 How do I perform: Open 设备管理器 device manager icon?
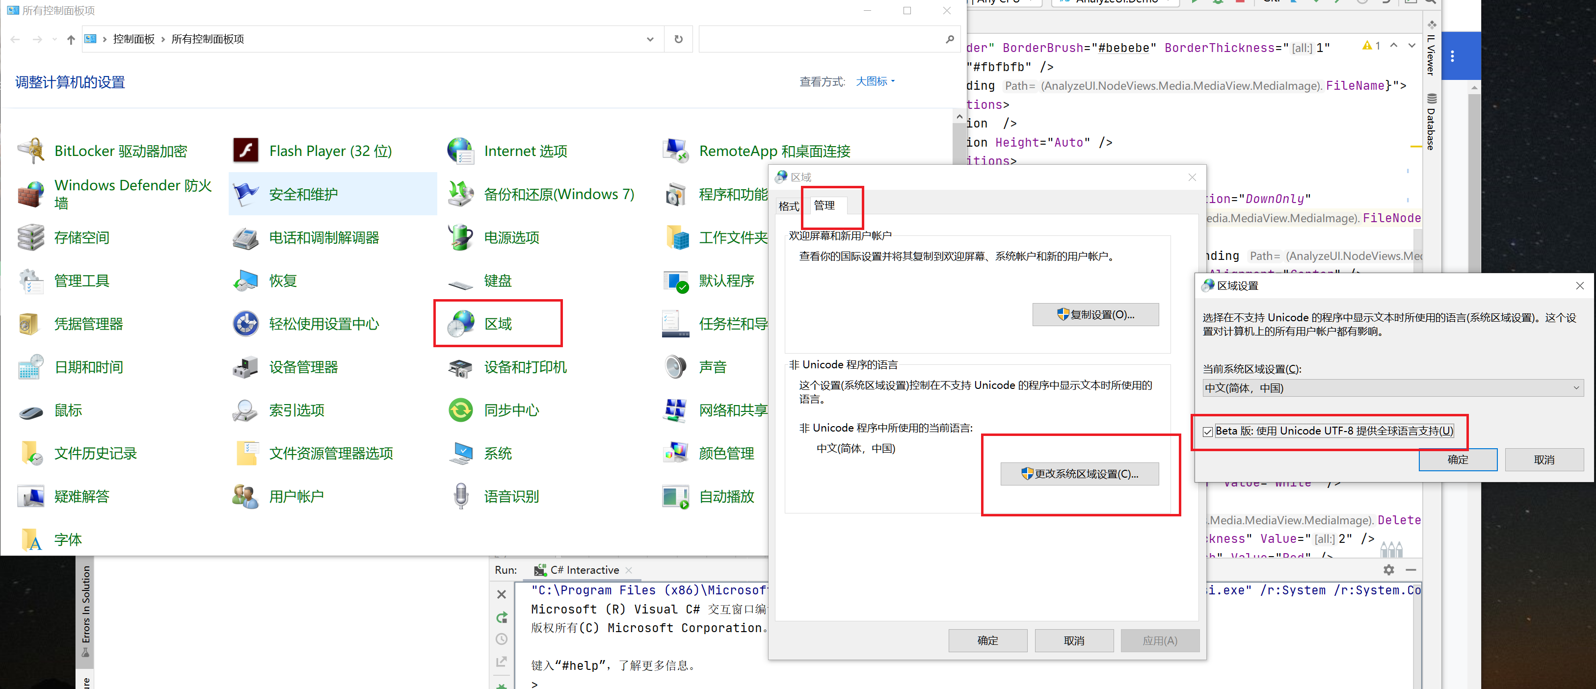246,367
